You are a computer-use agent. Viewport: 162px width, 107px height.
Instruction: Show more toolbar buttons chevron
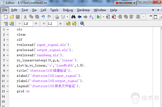(x=151, y=16)
